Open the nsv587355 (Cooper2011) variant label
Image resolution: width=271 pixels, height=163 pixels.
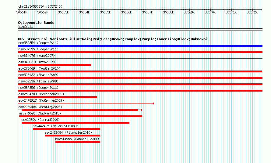click(38, 49)
